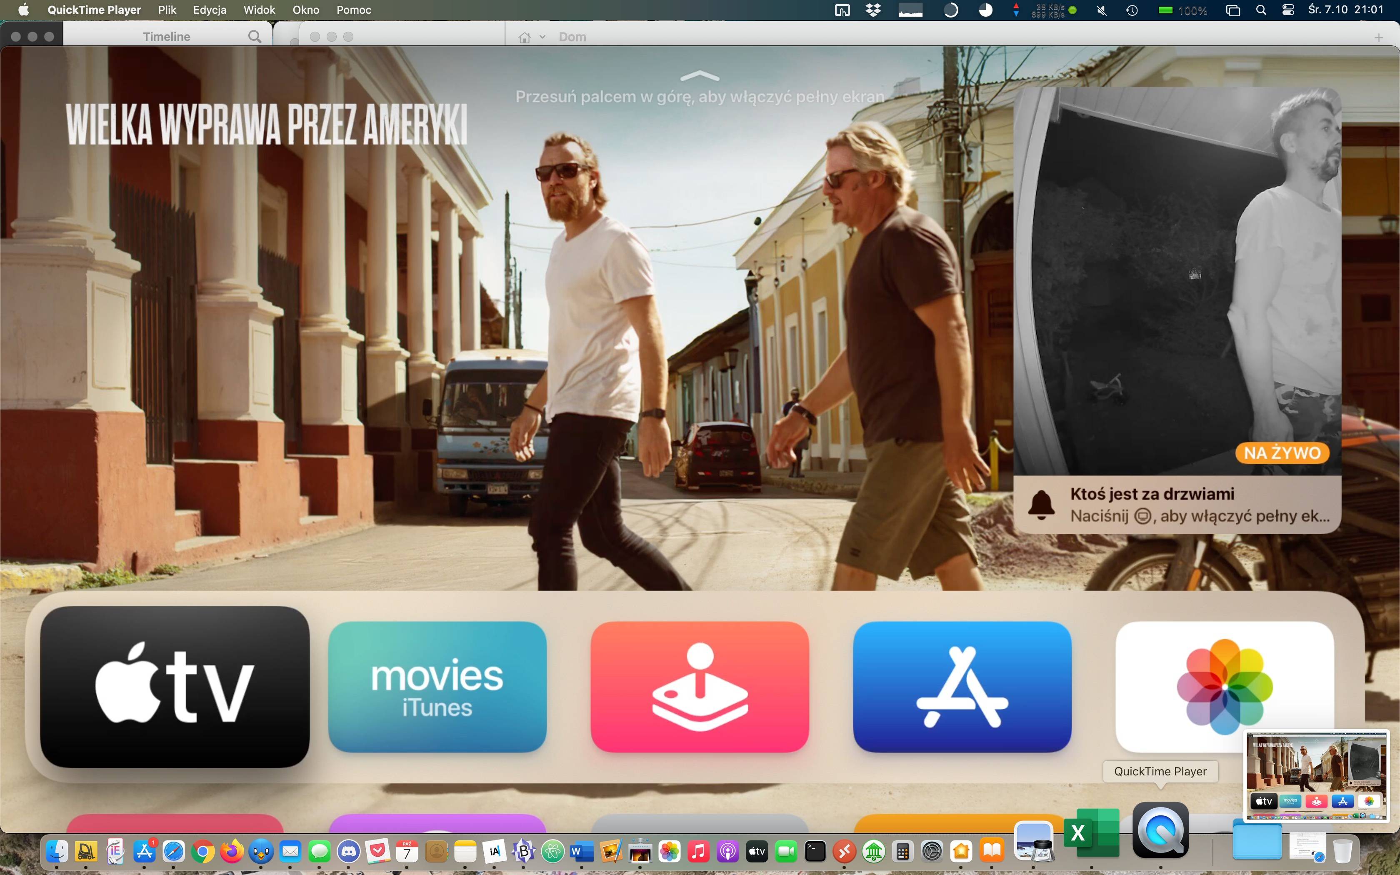Image resolution: width=1400 pixels, height=875 pixels.
Task: Click the 'Wielka wyprawa przez Ameryki' title
Action: point(266,124)
